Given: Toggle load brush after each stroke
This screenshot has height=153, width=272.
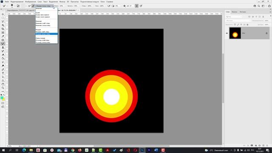Looking at the screenshot, I should point(29,6).
